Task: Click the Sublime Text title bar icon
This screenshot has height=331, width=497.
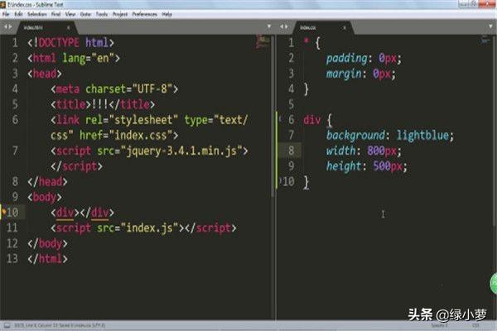Action: tap(2, 4)
